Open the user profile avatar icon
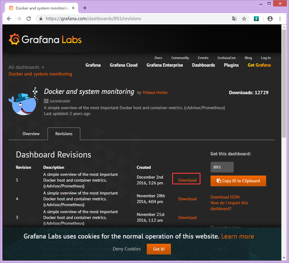 pyautogui.click(x=270, y=19)
